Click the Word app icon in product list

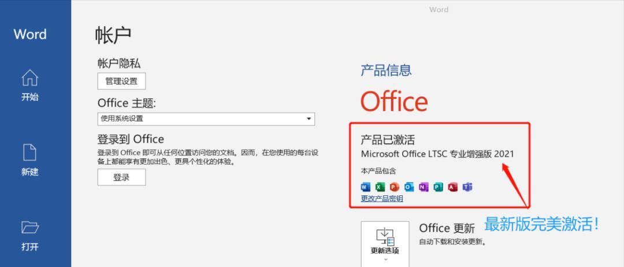tap(365, 187)
